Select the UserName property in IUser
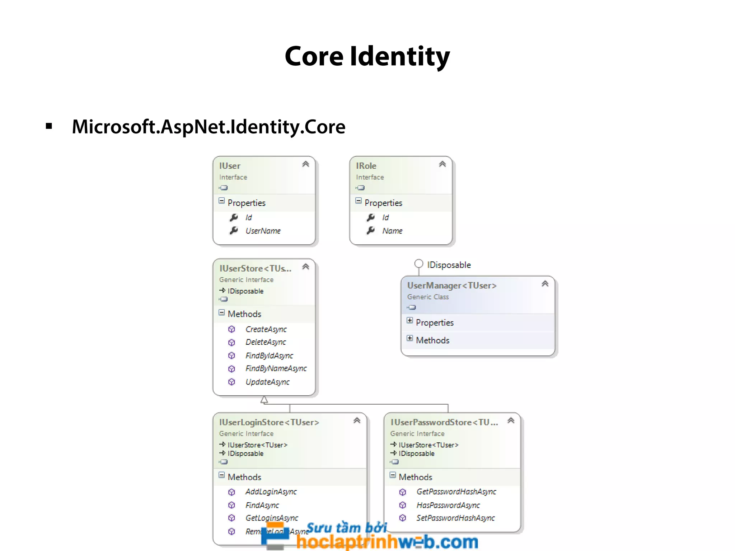 coord(263,231)
